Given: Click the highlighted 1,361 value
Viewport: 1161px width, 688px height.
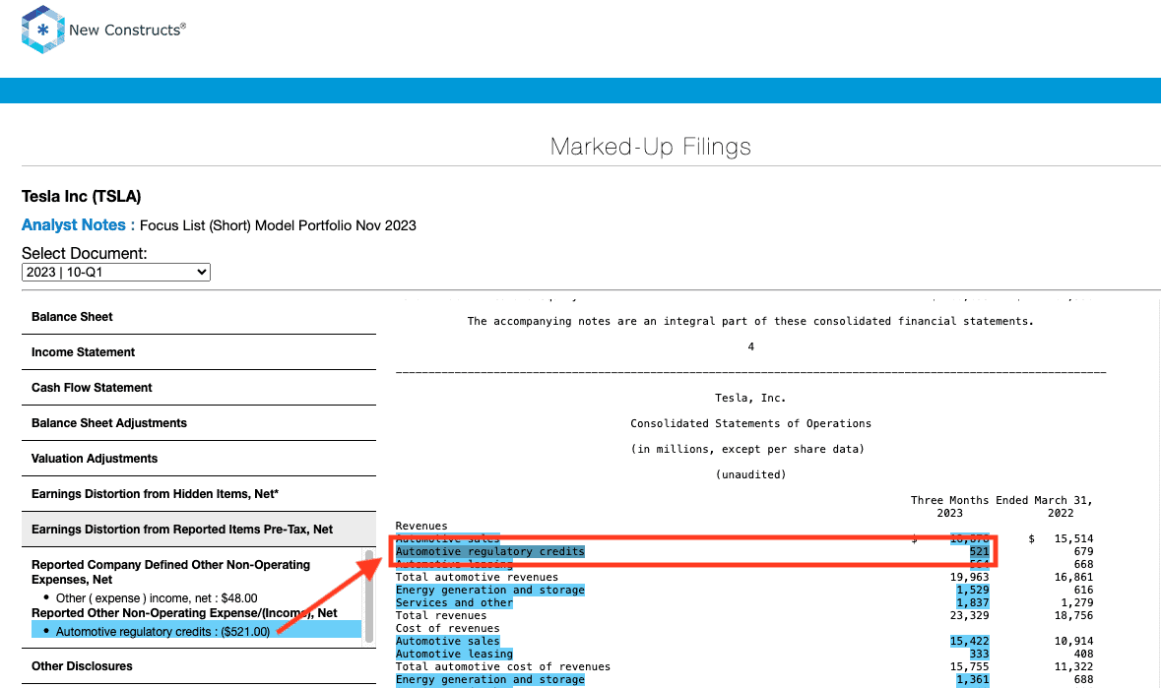Looking at the screenshot, I should (972, 679).
